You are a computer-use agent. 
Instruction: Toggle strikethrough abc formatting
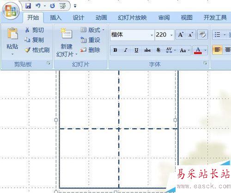coord(147,50)
